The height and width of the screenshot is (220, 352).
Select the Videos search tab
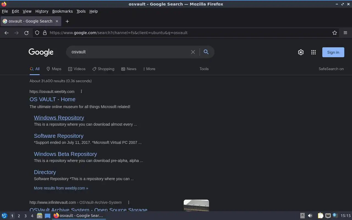77,69
